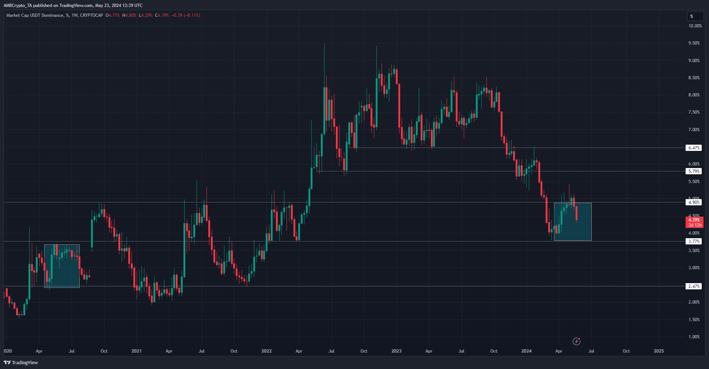Viewport: 709px width, 369px height.
Task: Click the low value L4.29%
Action: click(146, 15)
